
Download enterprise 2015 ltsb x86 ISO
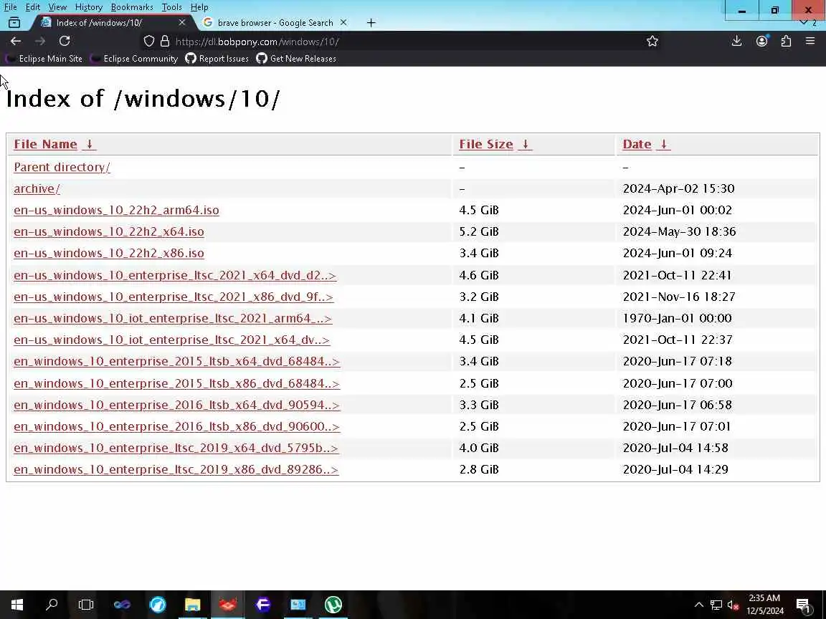click(176, 384)
